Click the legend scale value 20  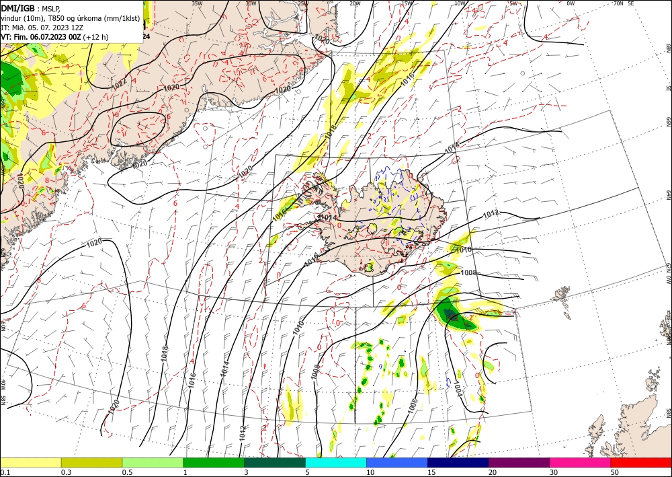(x=493, y=472)
